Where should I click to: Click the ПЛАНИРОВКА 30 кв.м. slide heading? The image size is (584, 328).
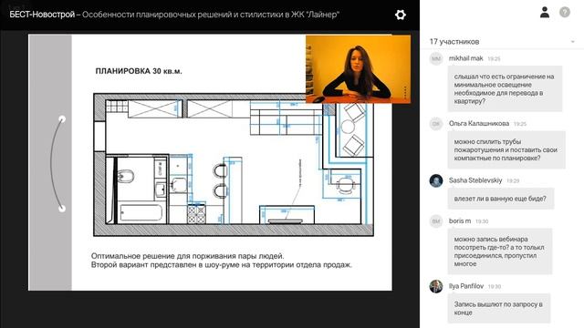(x=139, y=71)
